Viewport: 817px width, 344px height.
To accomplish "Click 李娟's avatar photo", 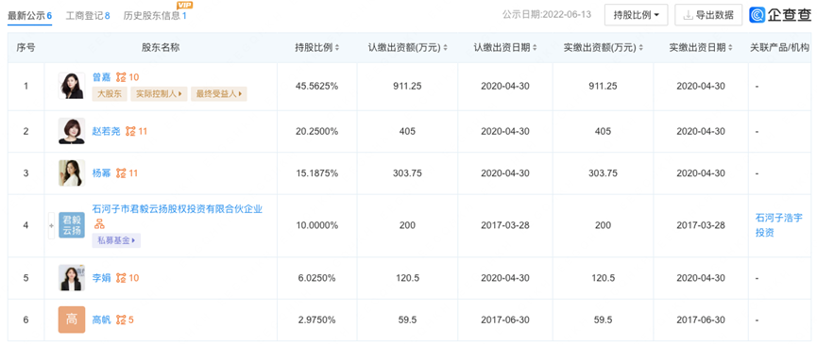I will pyautogui.click(x=72, y=278).
